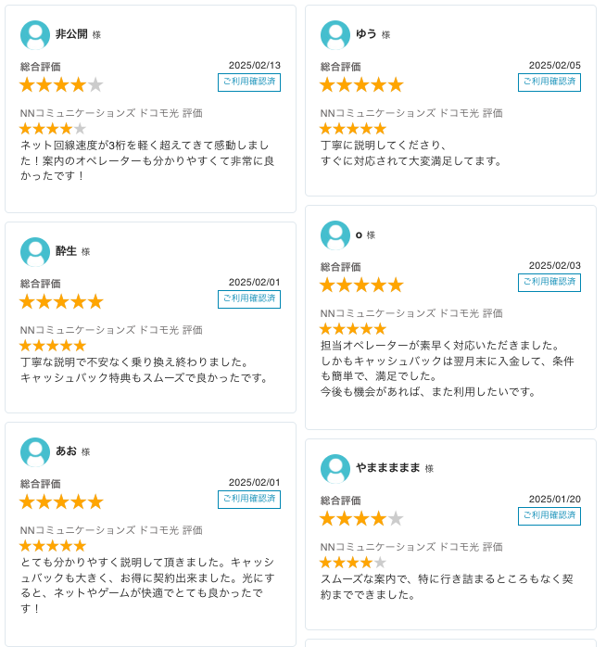606x647 pixels.
Task: Click the ご利用確認済 badge dated 2025/02/13
Action: pyautogui.click(x=249, y=82)
